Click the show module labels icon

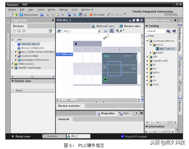pos(105,31)
